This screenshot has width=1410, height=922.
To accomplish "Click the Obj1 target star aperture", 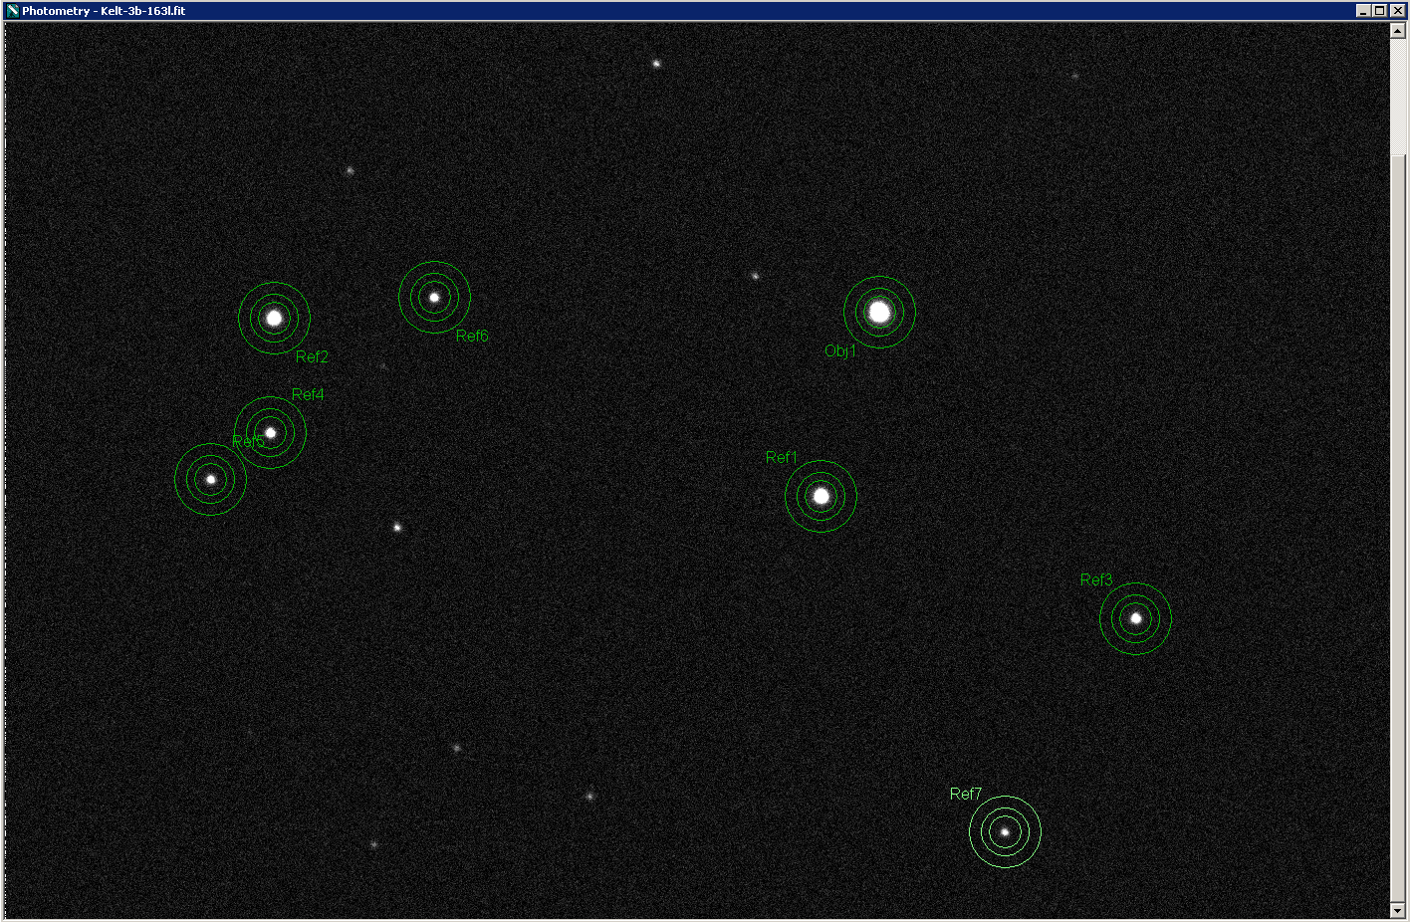I will (878, 313).
